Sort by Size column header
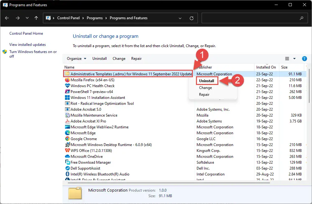Image resolution: width=312 pixels, height=204 pixels. coord(284,67)
